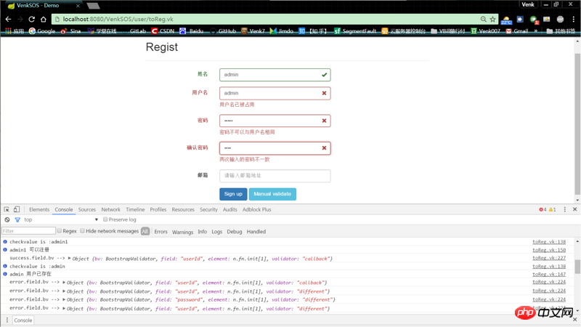Click the inspect element picker icon

(x=7, y=209)
